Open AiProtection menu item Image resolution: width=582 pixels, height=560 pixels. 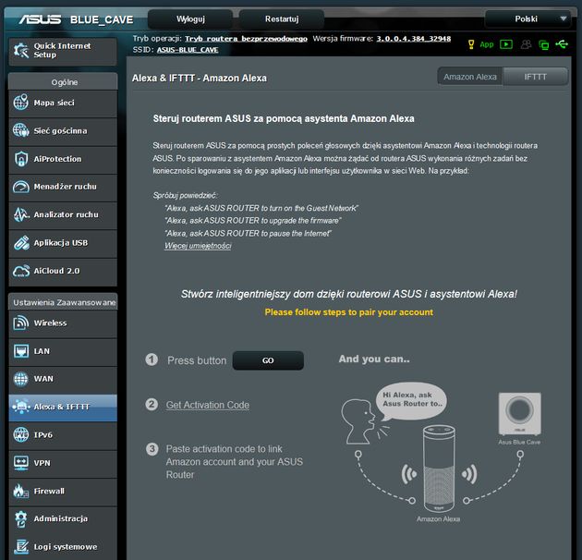point(63,159)
